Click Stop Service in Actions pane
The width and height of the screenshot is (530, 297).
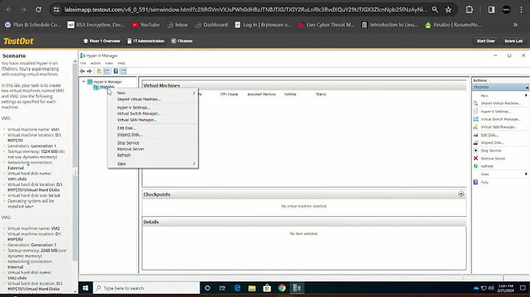click(x=491, y=151)
